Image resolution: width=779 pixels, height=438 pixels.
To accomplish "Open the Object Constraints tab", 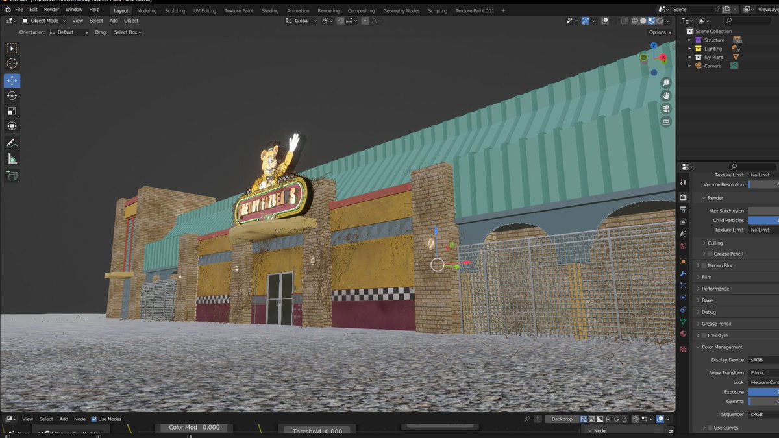I will (x=683, y=310).
